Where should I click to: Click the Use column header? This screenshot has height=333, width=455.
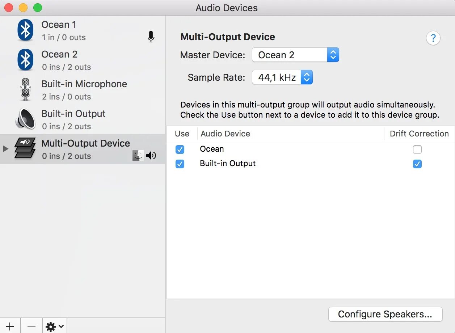[x=182, y=134]
